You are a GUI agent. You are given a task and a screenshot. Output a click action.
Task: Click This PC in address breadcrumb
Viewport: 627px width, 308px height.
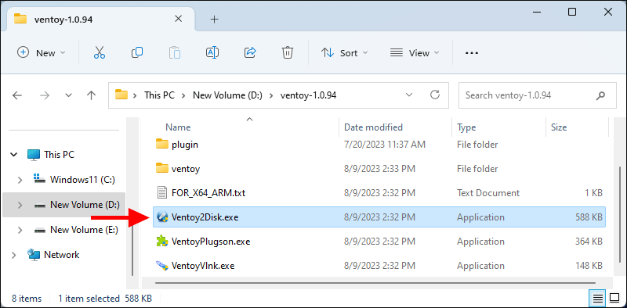click(159, 95)
